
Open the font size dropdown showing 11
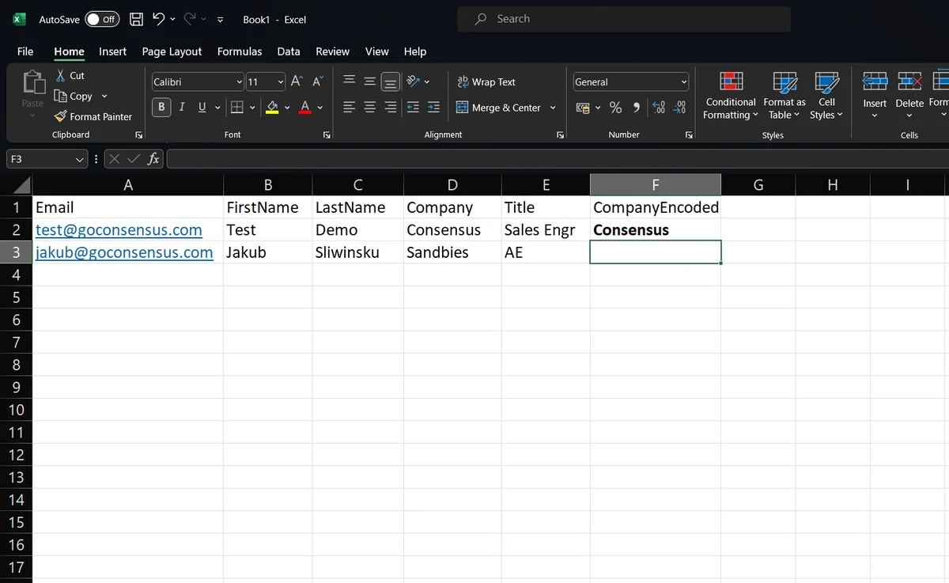[x=281, y=81]
